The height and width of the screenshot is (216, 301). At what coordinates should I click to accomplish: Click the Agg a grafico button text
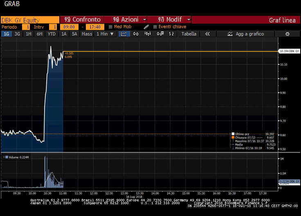pos(250,34)
